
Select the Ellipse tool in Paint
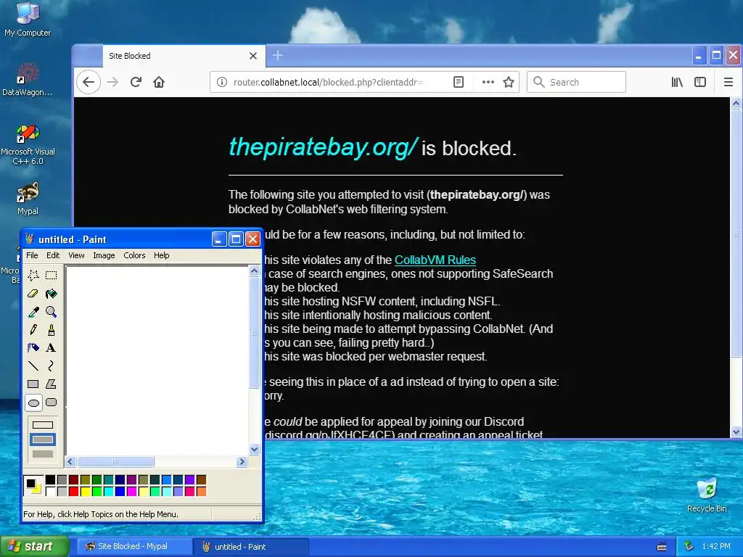pyautogui.click(x=33, y=403)
